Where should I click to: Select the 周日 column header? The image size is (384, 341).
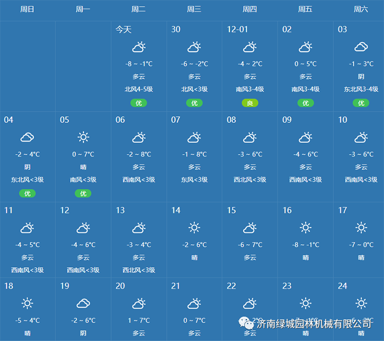point(27,9)
